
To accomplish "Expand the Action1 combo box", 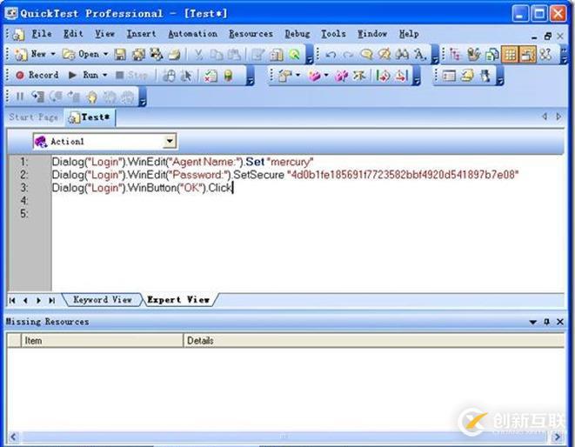I will pyautogui.click(x=169, y=141).
